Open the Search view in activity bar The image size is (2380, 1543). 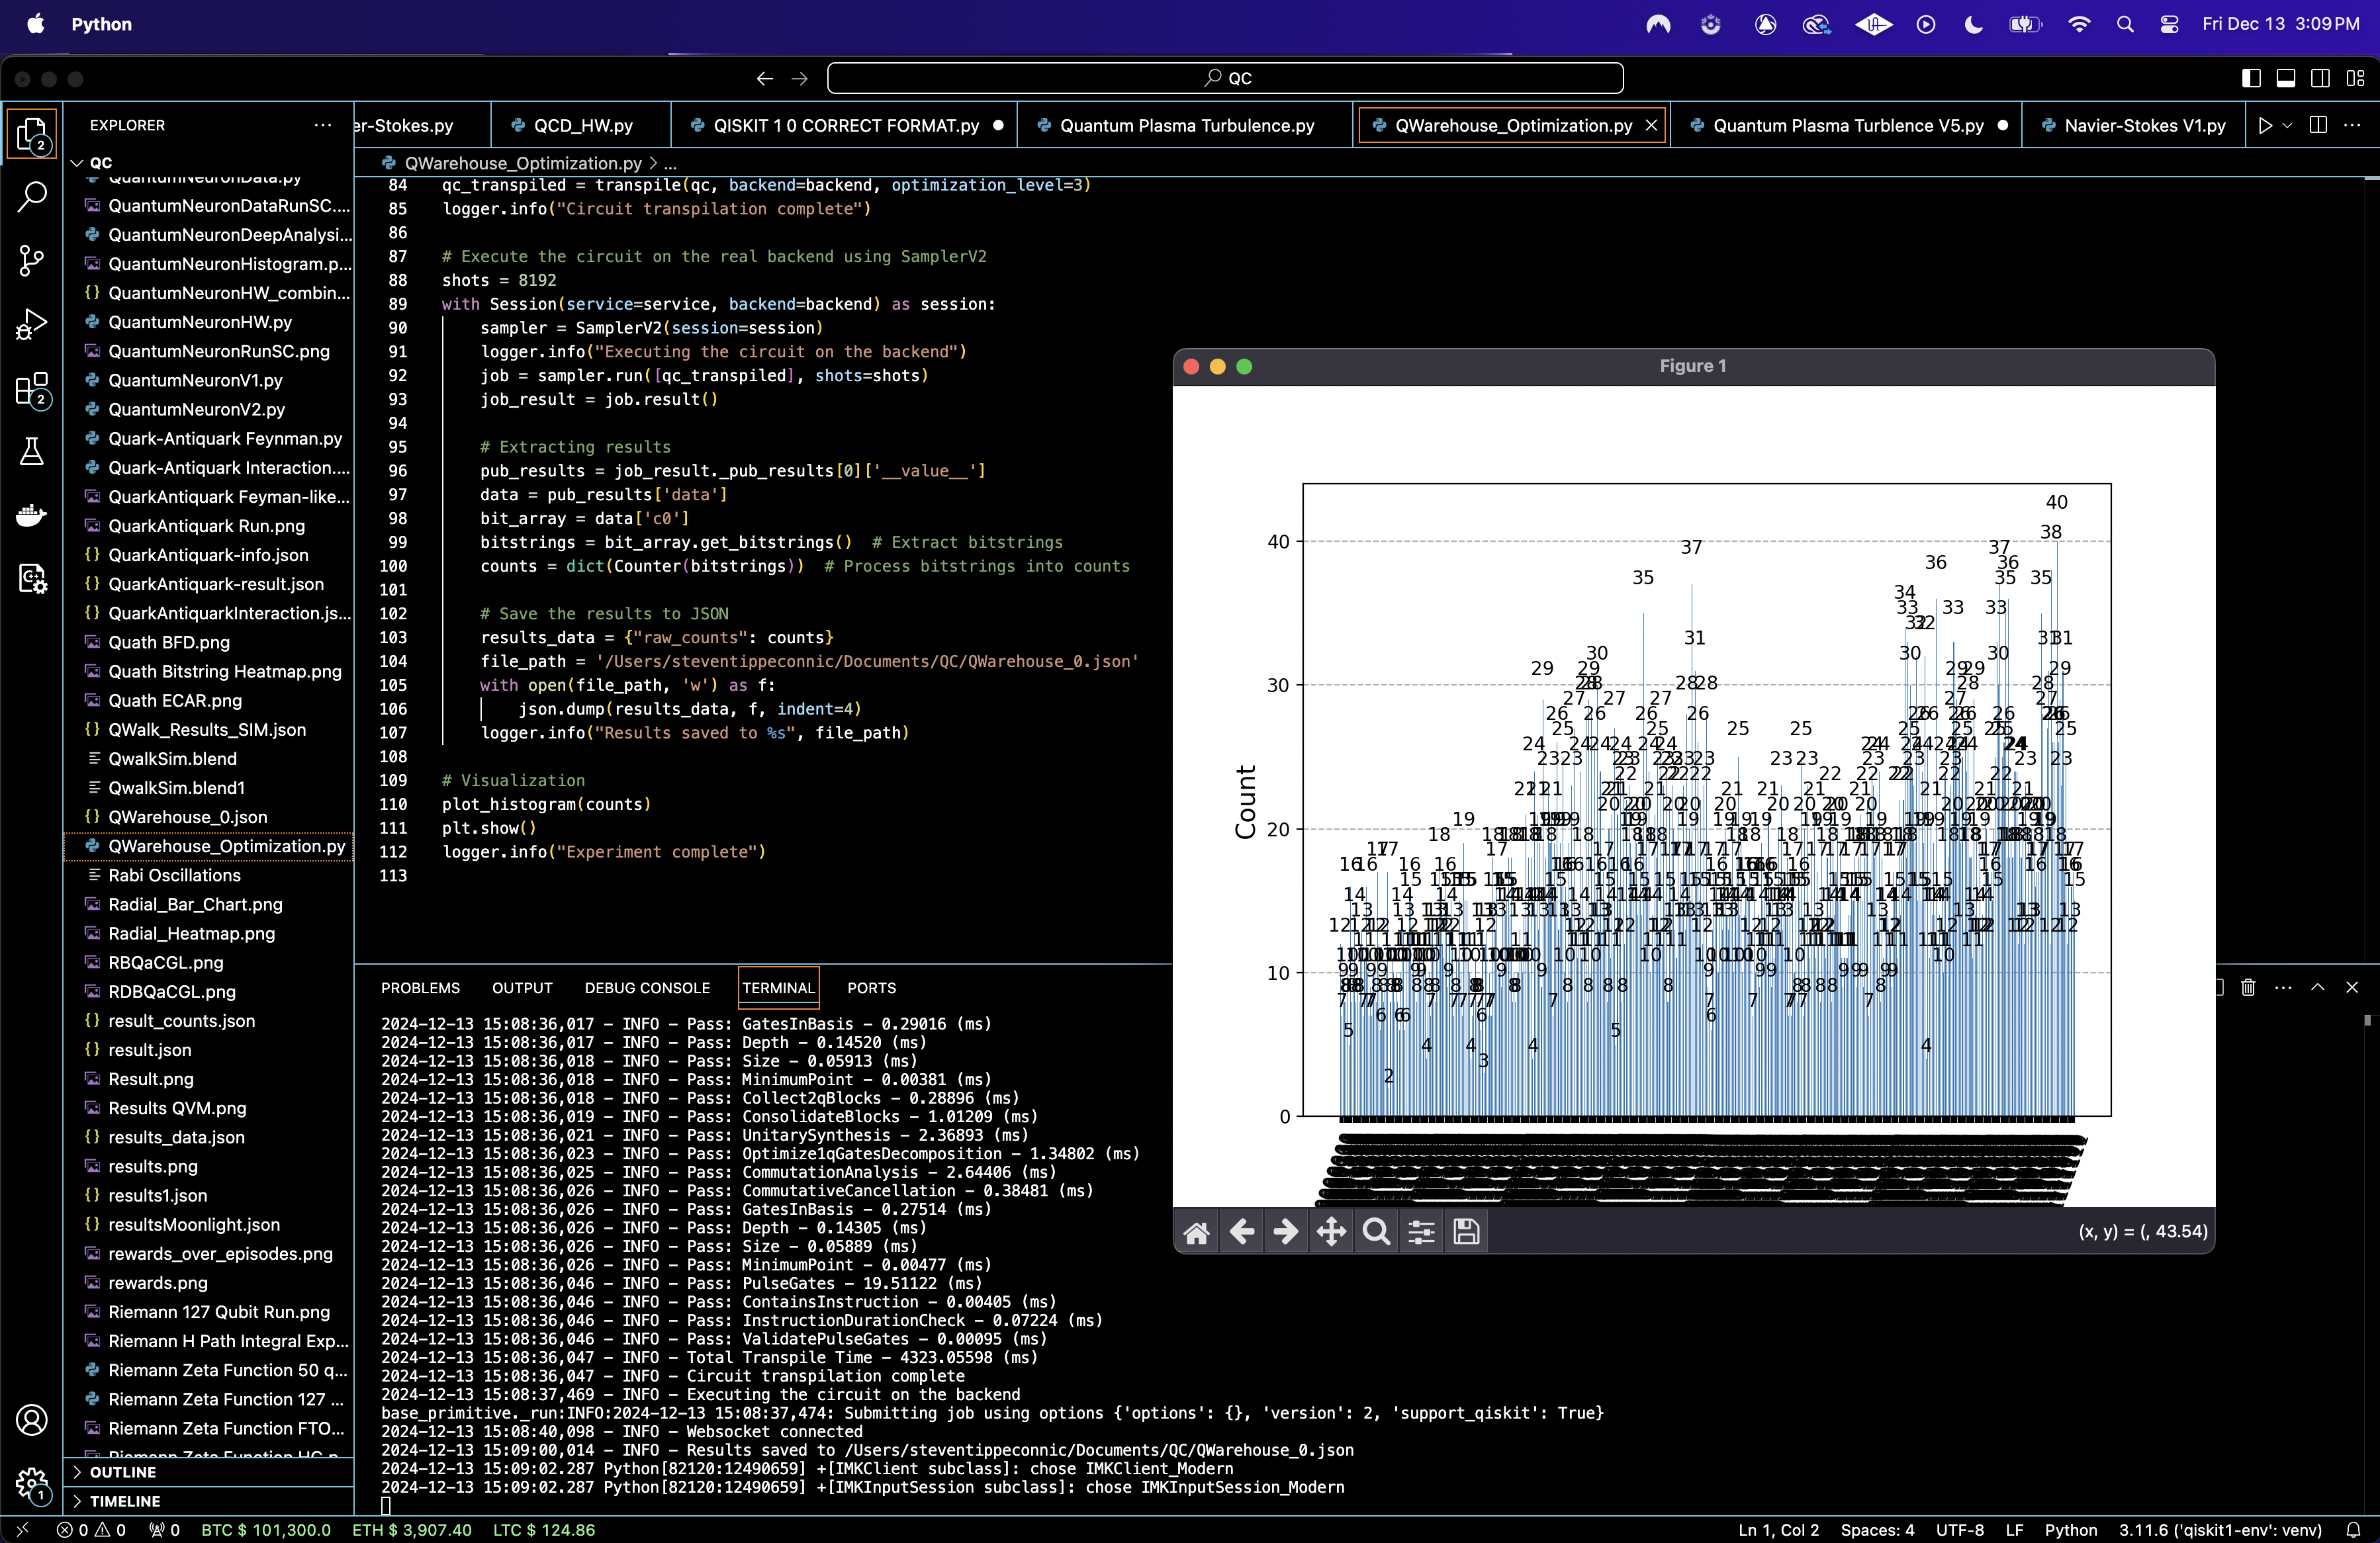pyautogui.click(x=32, y=197)
